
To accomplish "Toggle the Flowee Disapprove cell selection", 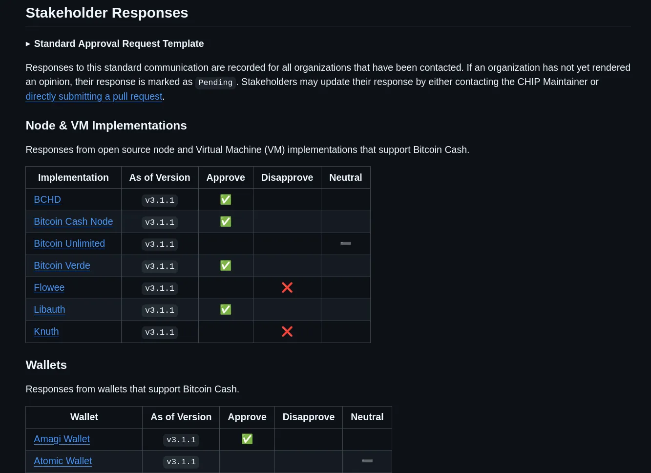I will [287, 287].
